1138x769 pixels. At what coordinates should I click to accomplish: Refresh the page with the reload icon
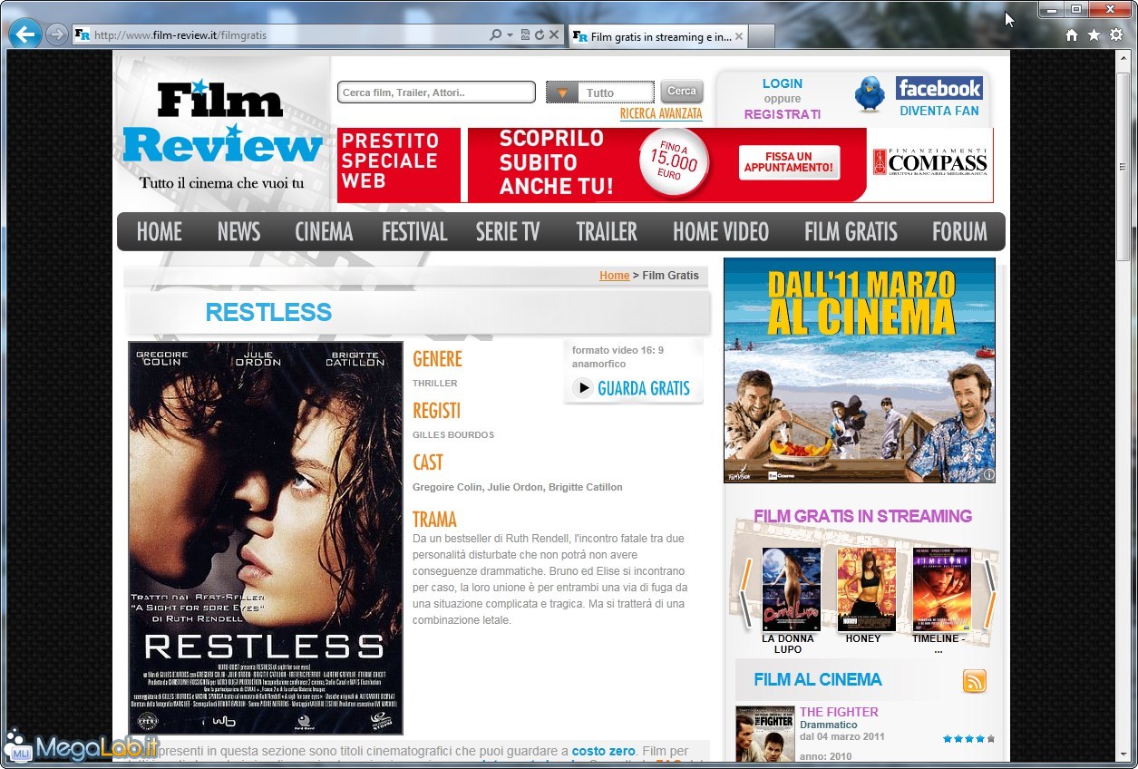tap(540, 35)
